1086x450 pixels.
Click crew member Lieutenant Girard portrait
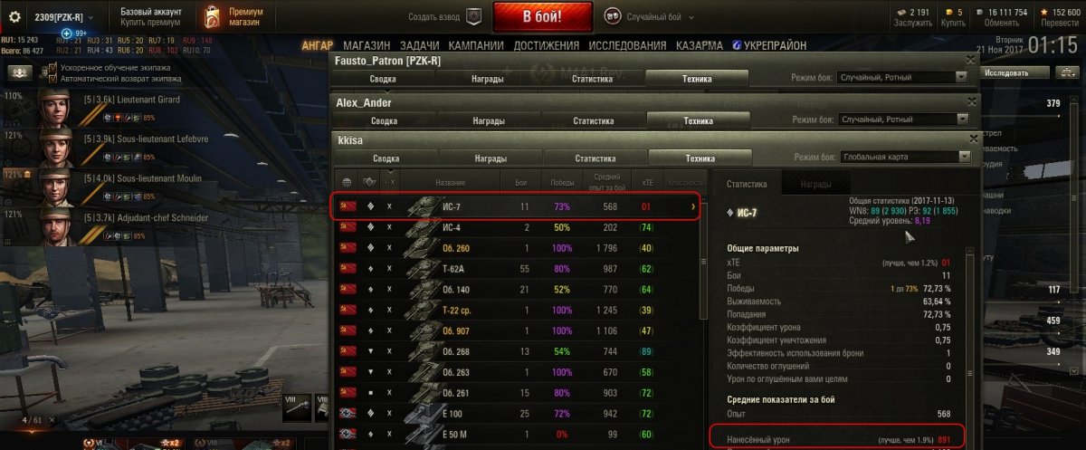[x=55, y=108]
